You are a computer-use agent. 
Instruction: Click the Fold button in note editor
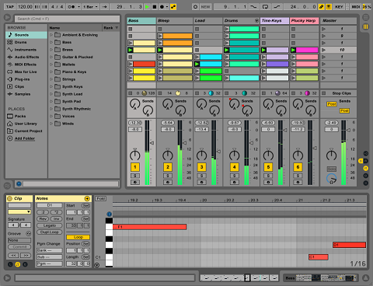click(x=101, y=198)
